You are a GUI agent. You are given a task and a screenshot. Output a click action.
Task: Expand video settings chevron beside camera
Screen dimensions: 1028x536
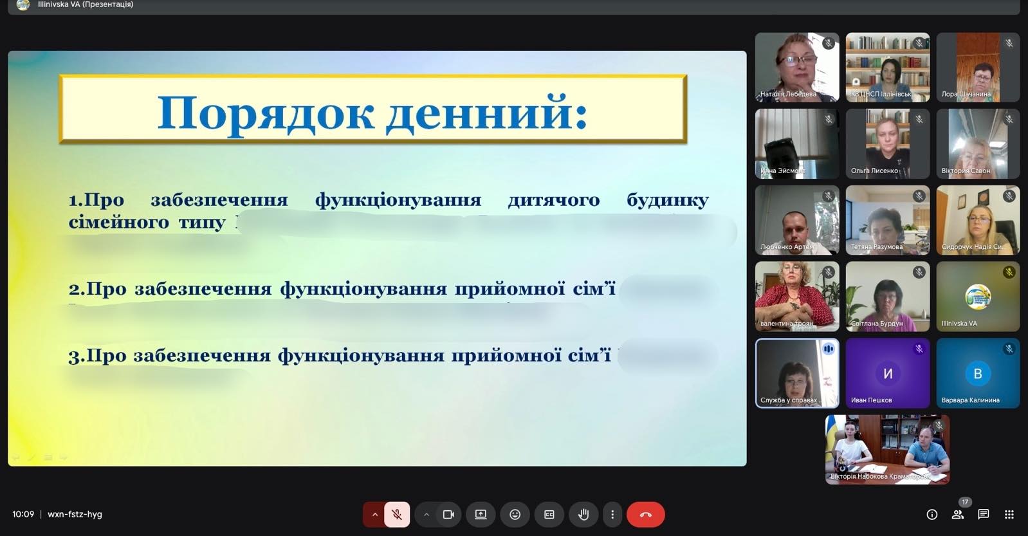[x=426, y=515]
